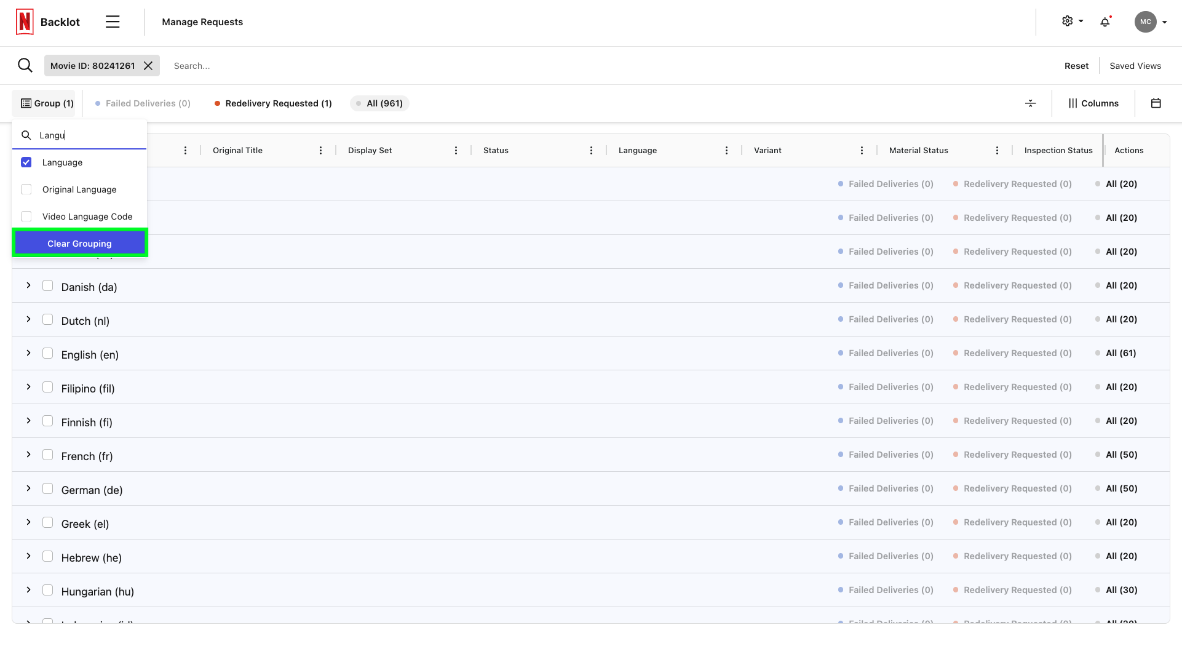Click the search magnifier icon
This screenshot has height=665, width=1182.
point(25,65)
